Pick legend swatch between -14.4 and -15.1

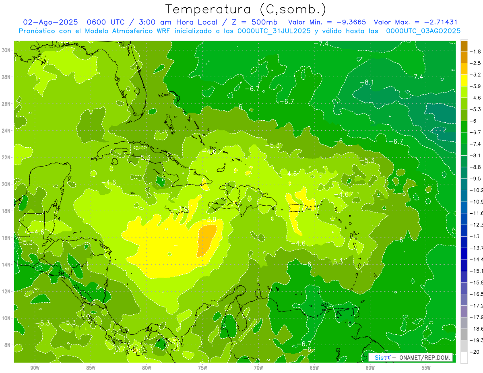pyautogui.click(x=464, y=265)
